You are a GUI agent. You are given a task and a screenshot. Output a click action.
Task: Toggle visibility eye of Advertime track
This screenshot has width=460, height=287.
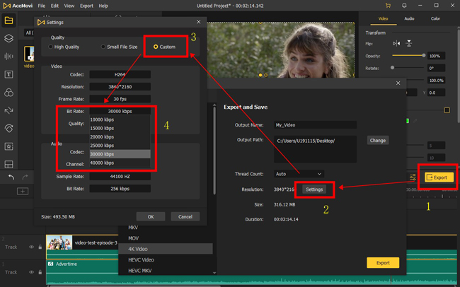pos(31,272)
